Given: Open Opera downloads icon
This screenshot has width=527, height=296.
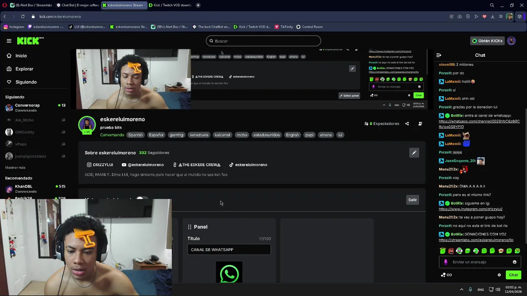Looking at the screenshot, I should click(x=492, y=16).
